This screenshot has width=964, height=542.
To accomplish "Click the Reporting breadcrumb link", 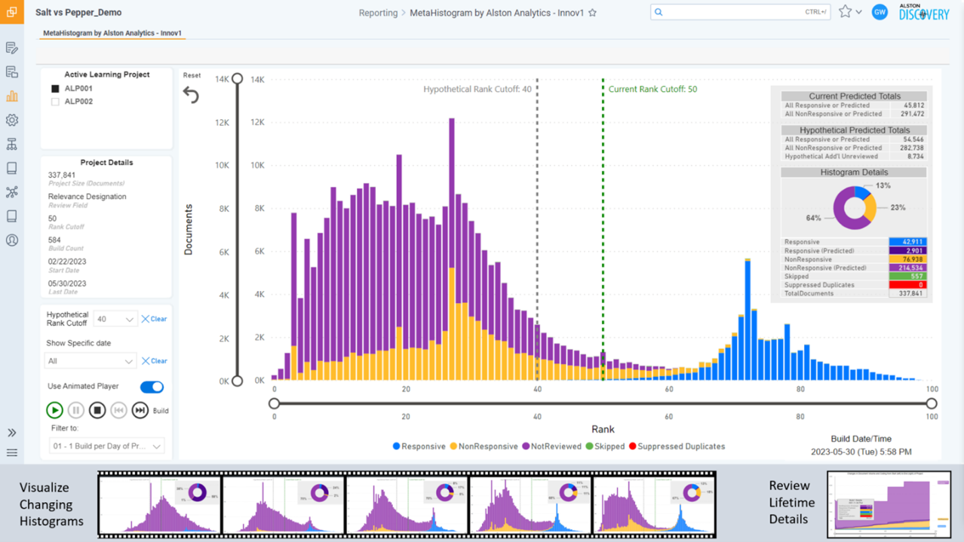I will (378, 13).
